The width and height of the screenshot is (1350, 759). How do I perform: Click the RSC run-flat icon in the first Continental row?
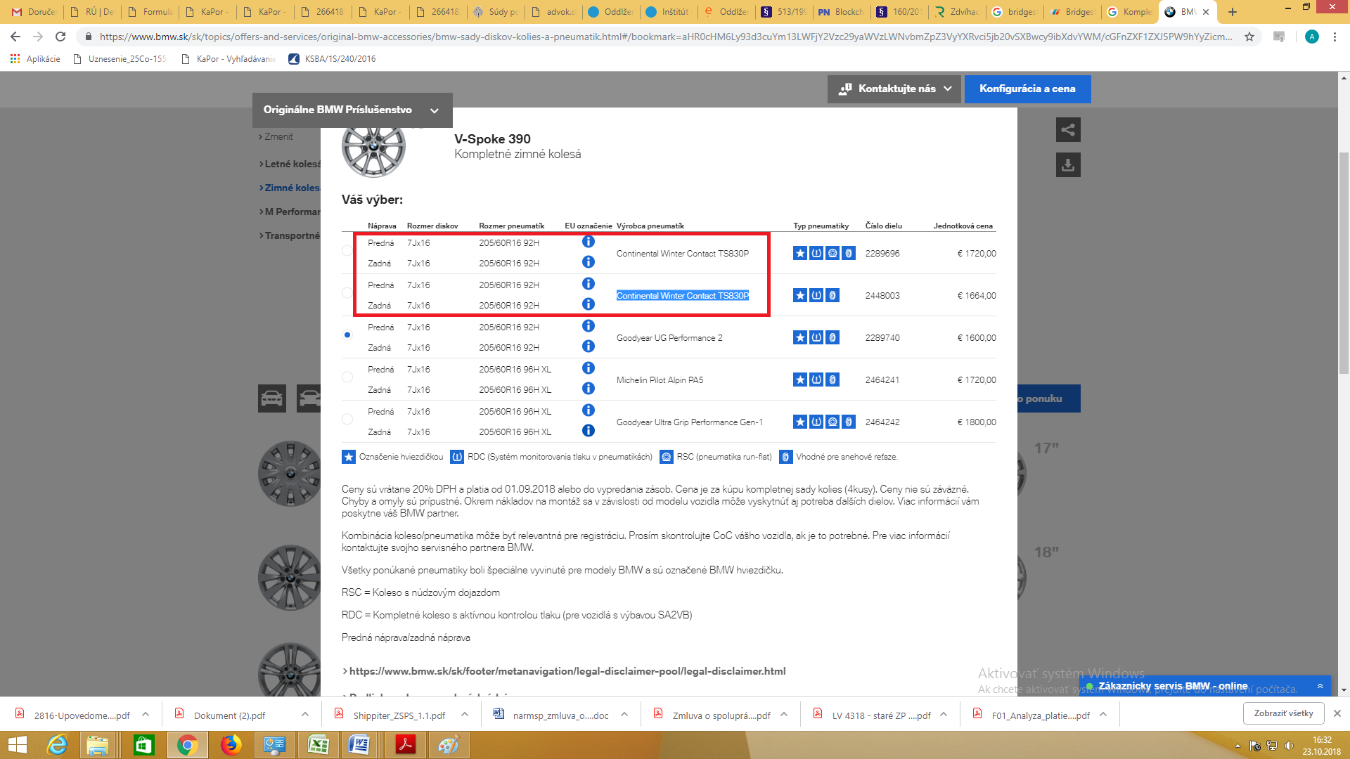832,253
